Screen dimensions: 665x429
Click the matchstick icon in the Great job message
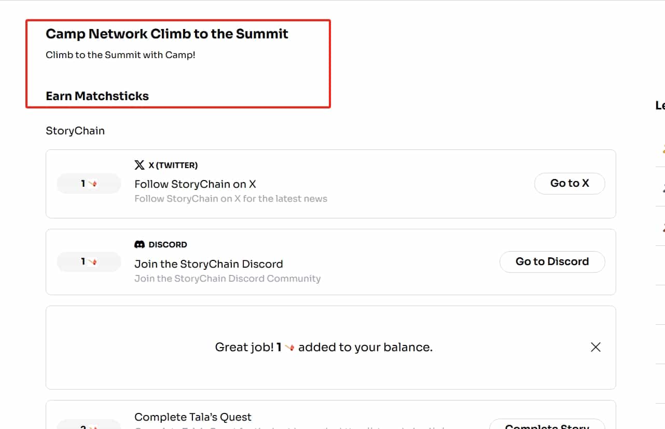click(x=289, y=348)
